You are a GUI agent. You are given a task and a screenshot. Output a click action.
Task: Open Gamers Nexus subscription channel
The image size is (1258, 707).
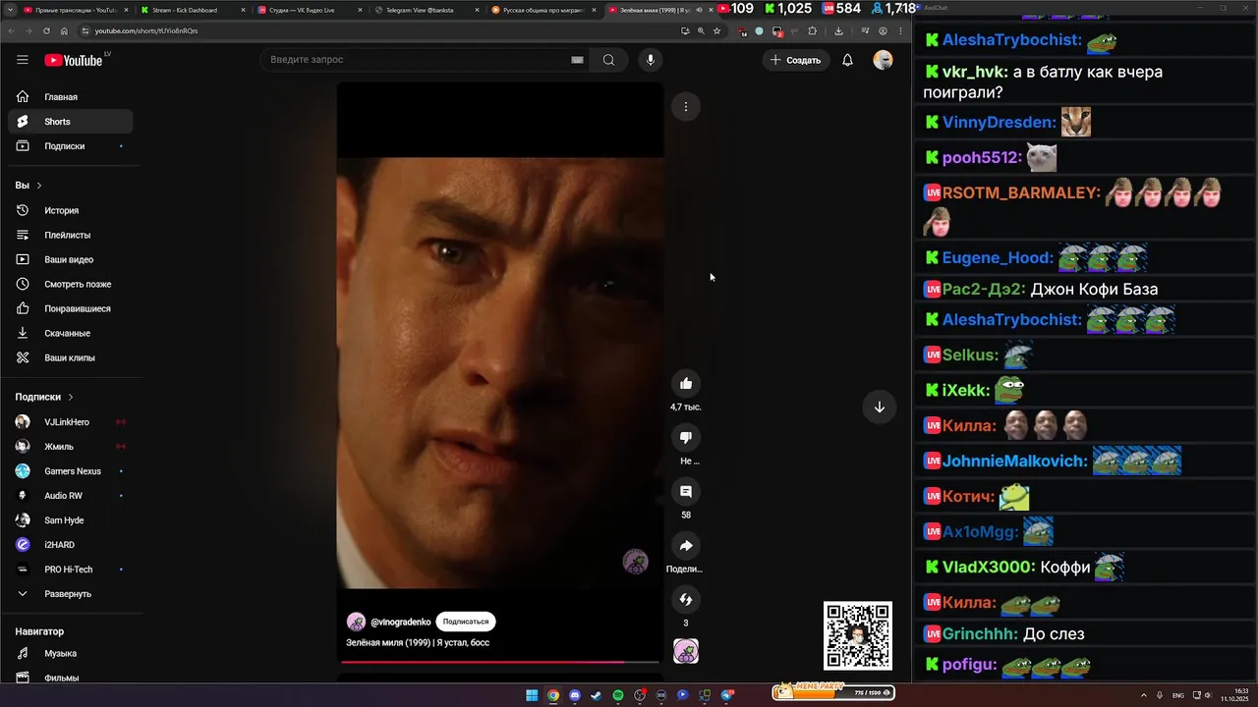pos(70,471)
